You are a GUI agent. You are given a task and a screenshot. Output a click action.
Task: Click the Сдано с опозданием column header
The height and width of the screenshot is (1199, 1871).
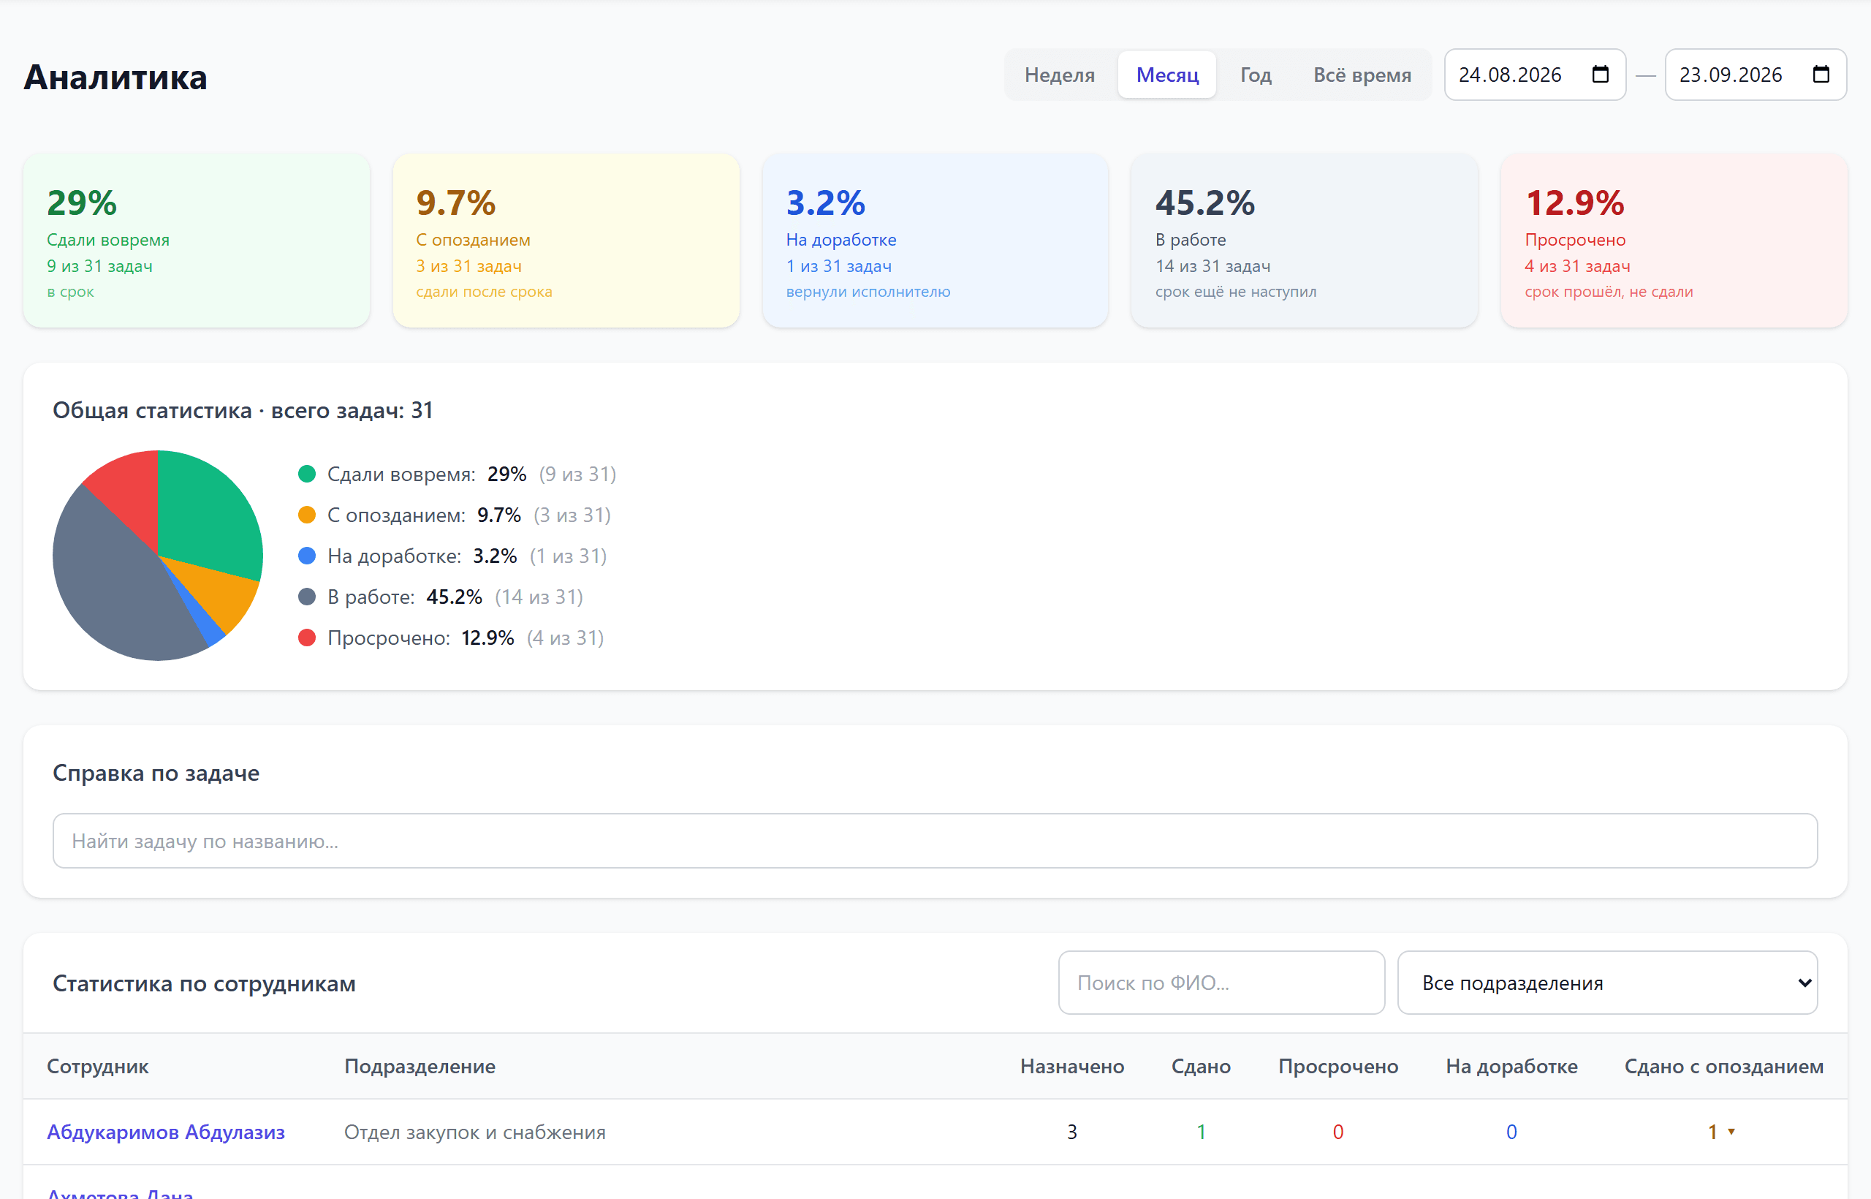tap(1724, 1066)
